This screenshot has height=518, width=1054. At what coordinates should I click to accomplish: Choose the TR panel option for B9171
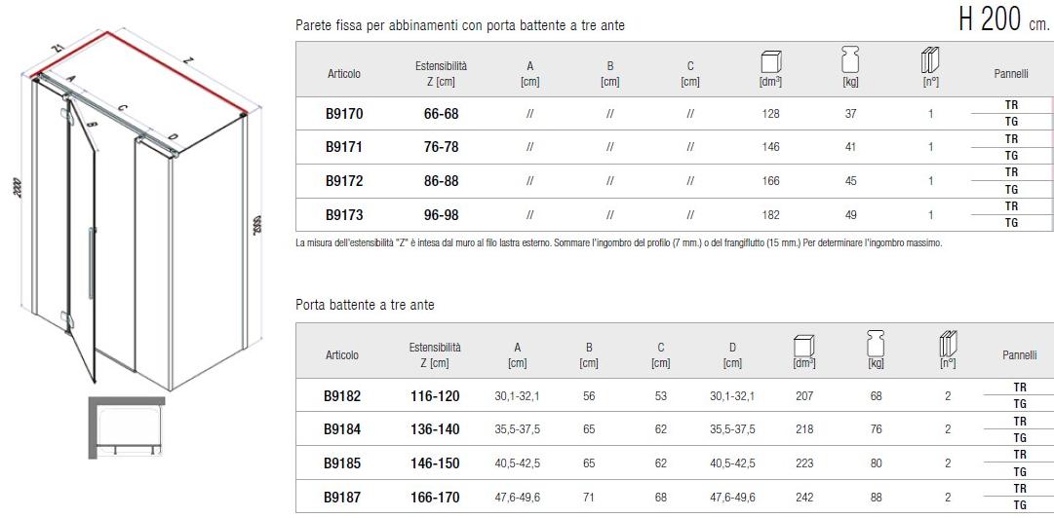coord(1011,139)
